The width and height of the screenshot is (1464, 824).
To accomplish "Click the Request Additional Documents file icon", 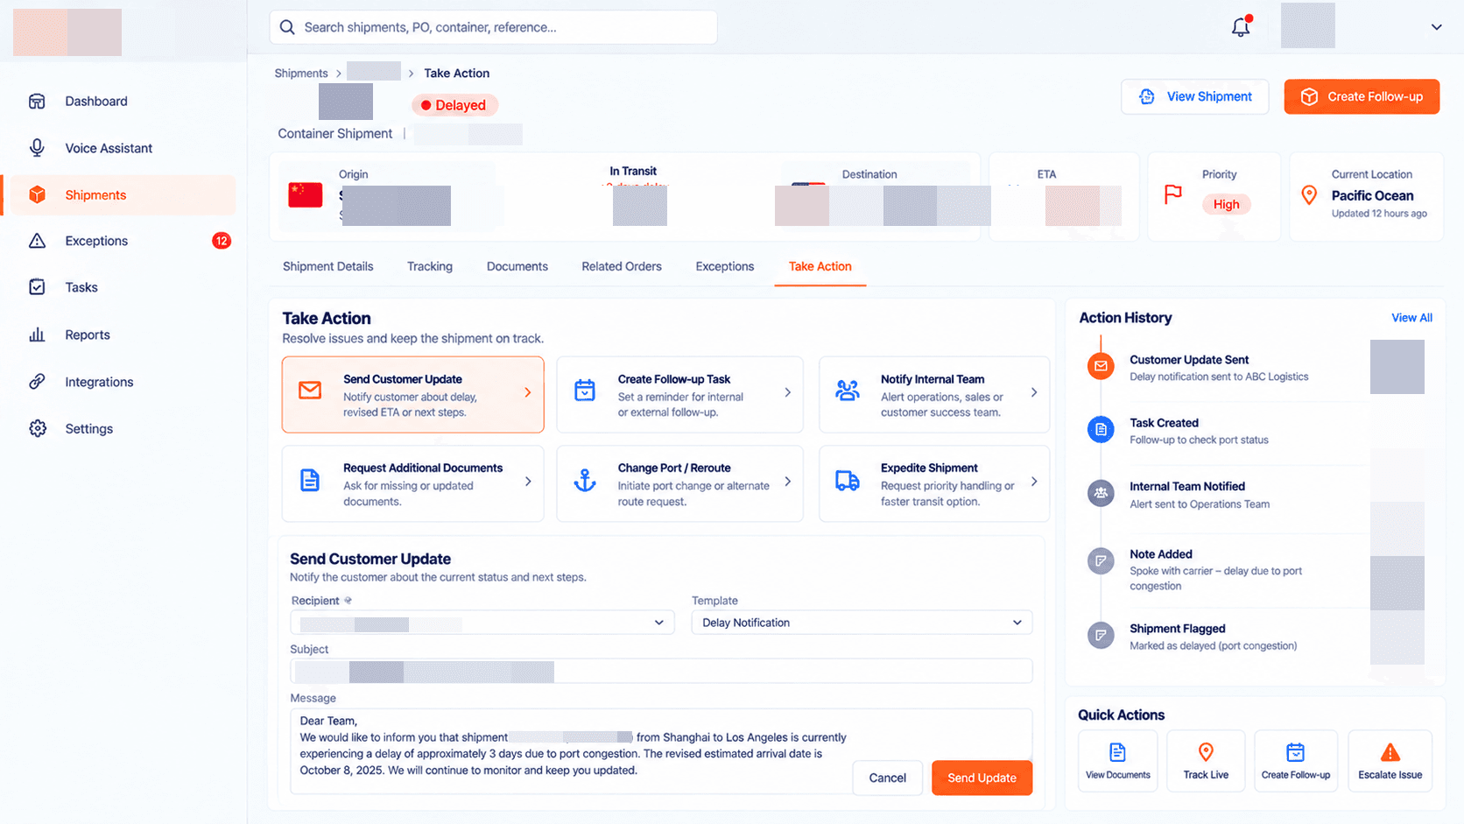I will pos(310,480).
